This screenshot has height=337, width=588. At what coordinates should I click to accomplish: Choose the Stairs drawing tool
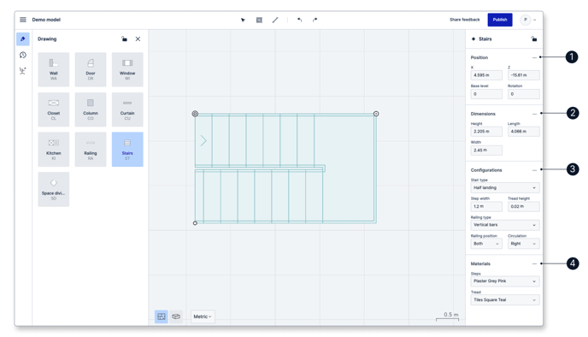click(127, 150)
